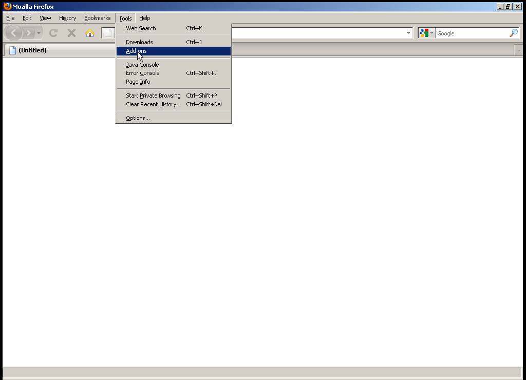Click the Reload page icon
Image resolution: width=526 pixels, height=380 pixels.
click(53, 33)
